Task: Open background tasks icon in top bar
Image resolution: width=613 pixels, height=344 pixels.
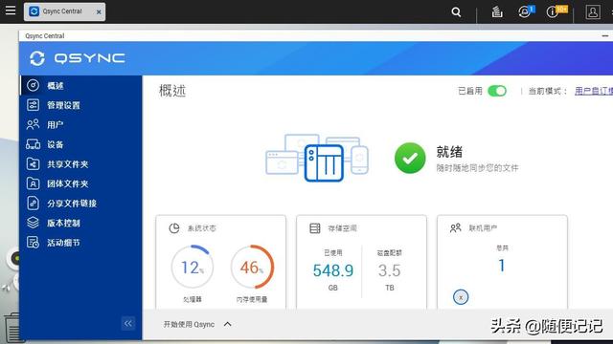Action: click(497, 12)
